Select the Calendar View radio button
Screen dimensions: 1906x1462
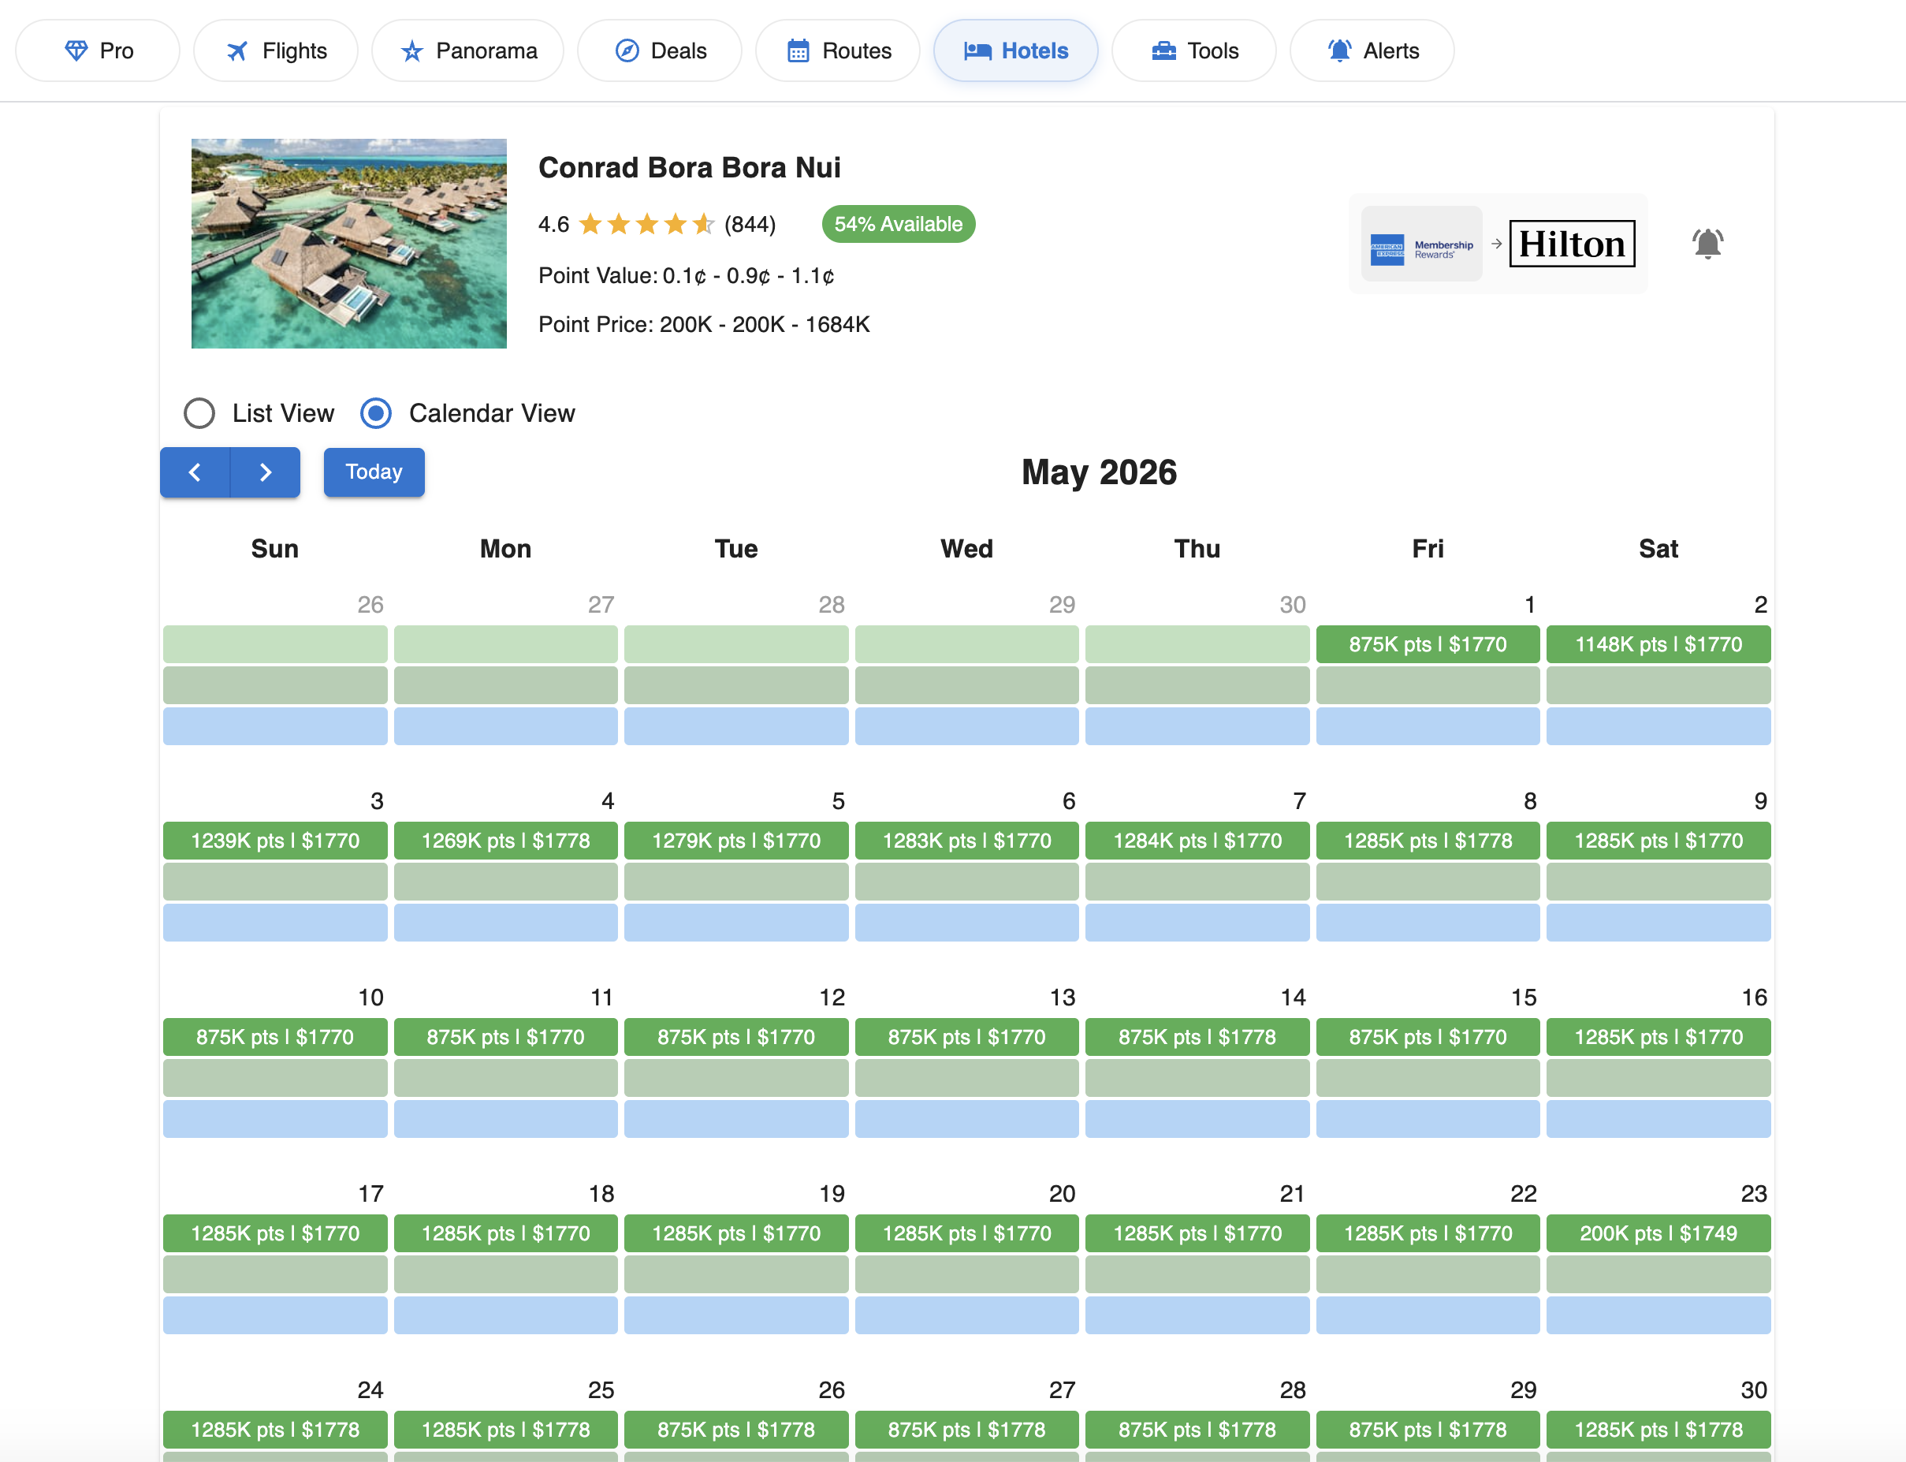click(376, 413)
